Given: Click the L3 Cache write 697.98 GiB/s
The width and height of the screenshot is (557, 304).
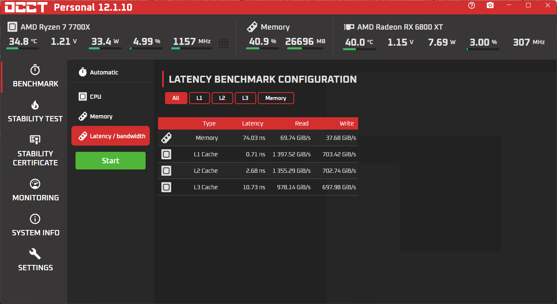Looking at the screenshot, I should tap(339, 187).
